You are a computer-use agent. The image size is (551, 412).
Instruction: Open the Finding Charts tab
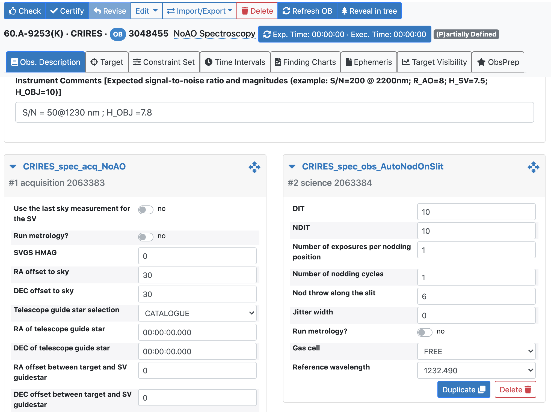tap(305, 62)
